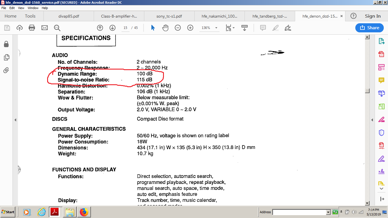Click the vertical scrollbar thumb

(x=367, y=91)
